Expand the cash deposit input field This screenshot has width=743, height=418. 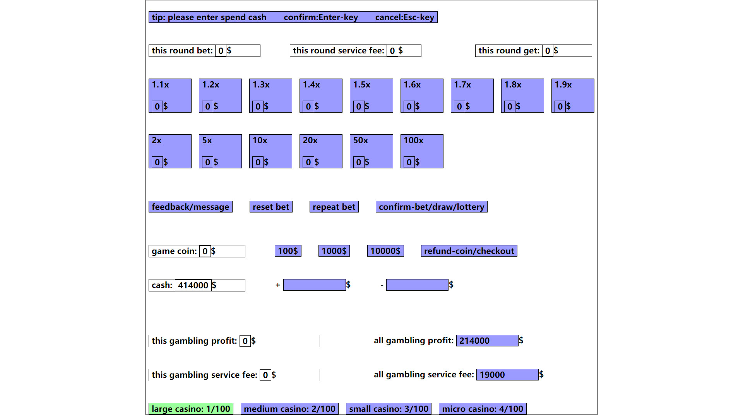click(314, 285)
